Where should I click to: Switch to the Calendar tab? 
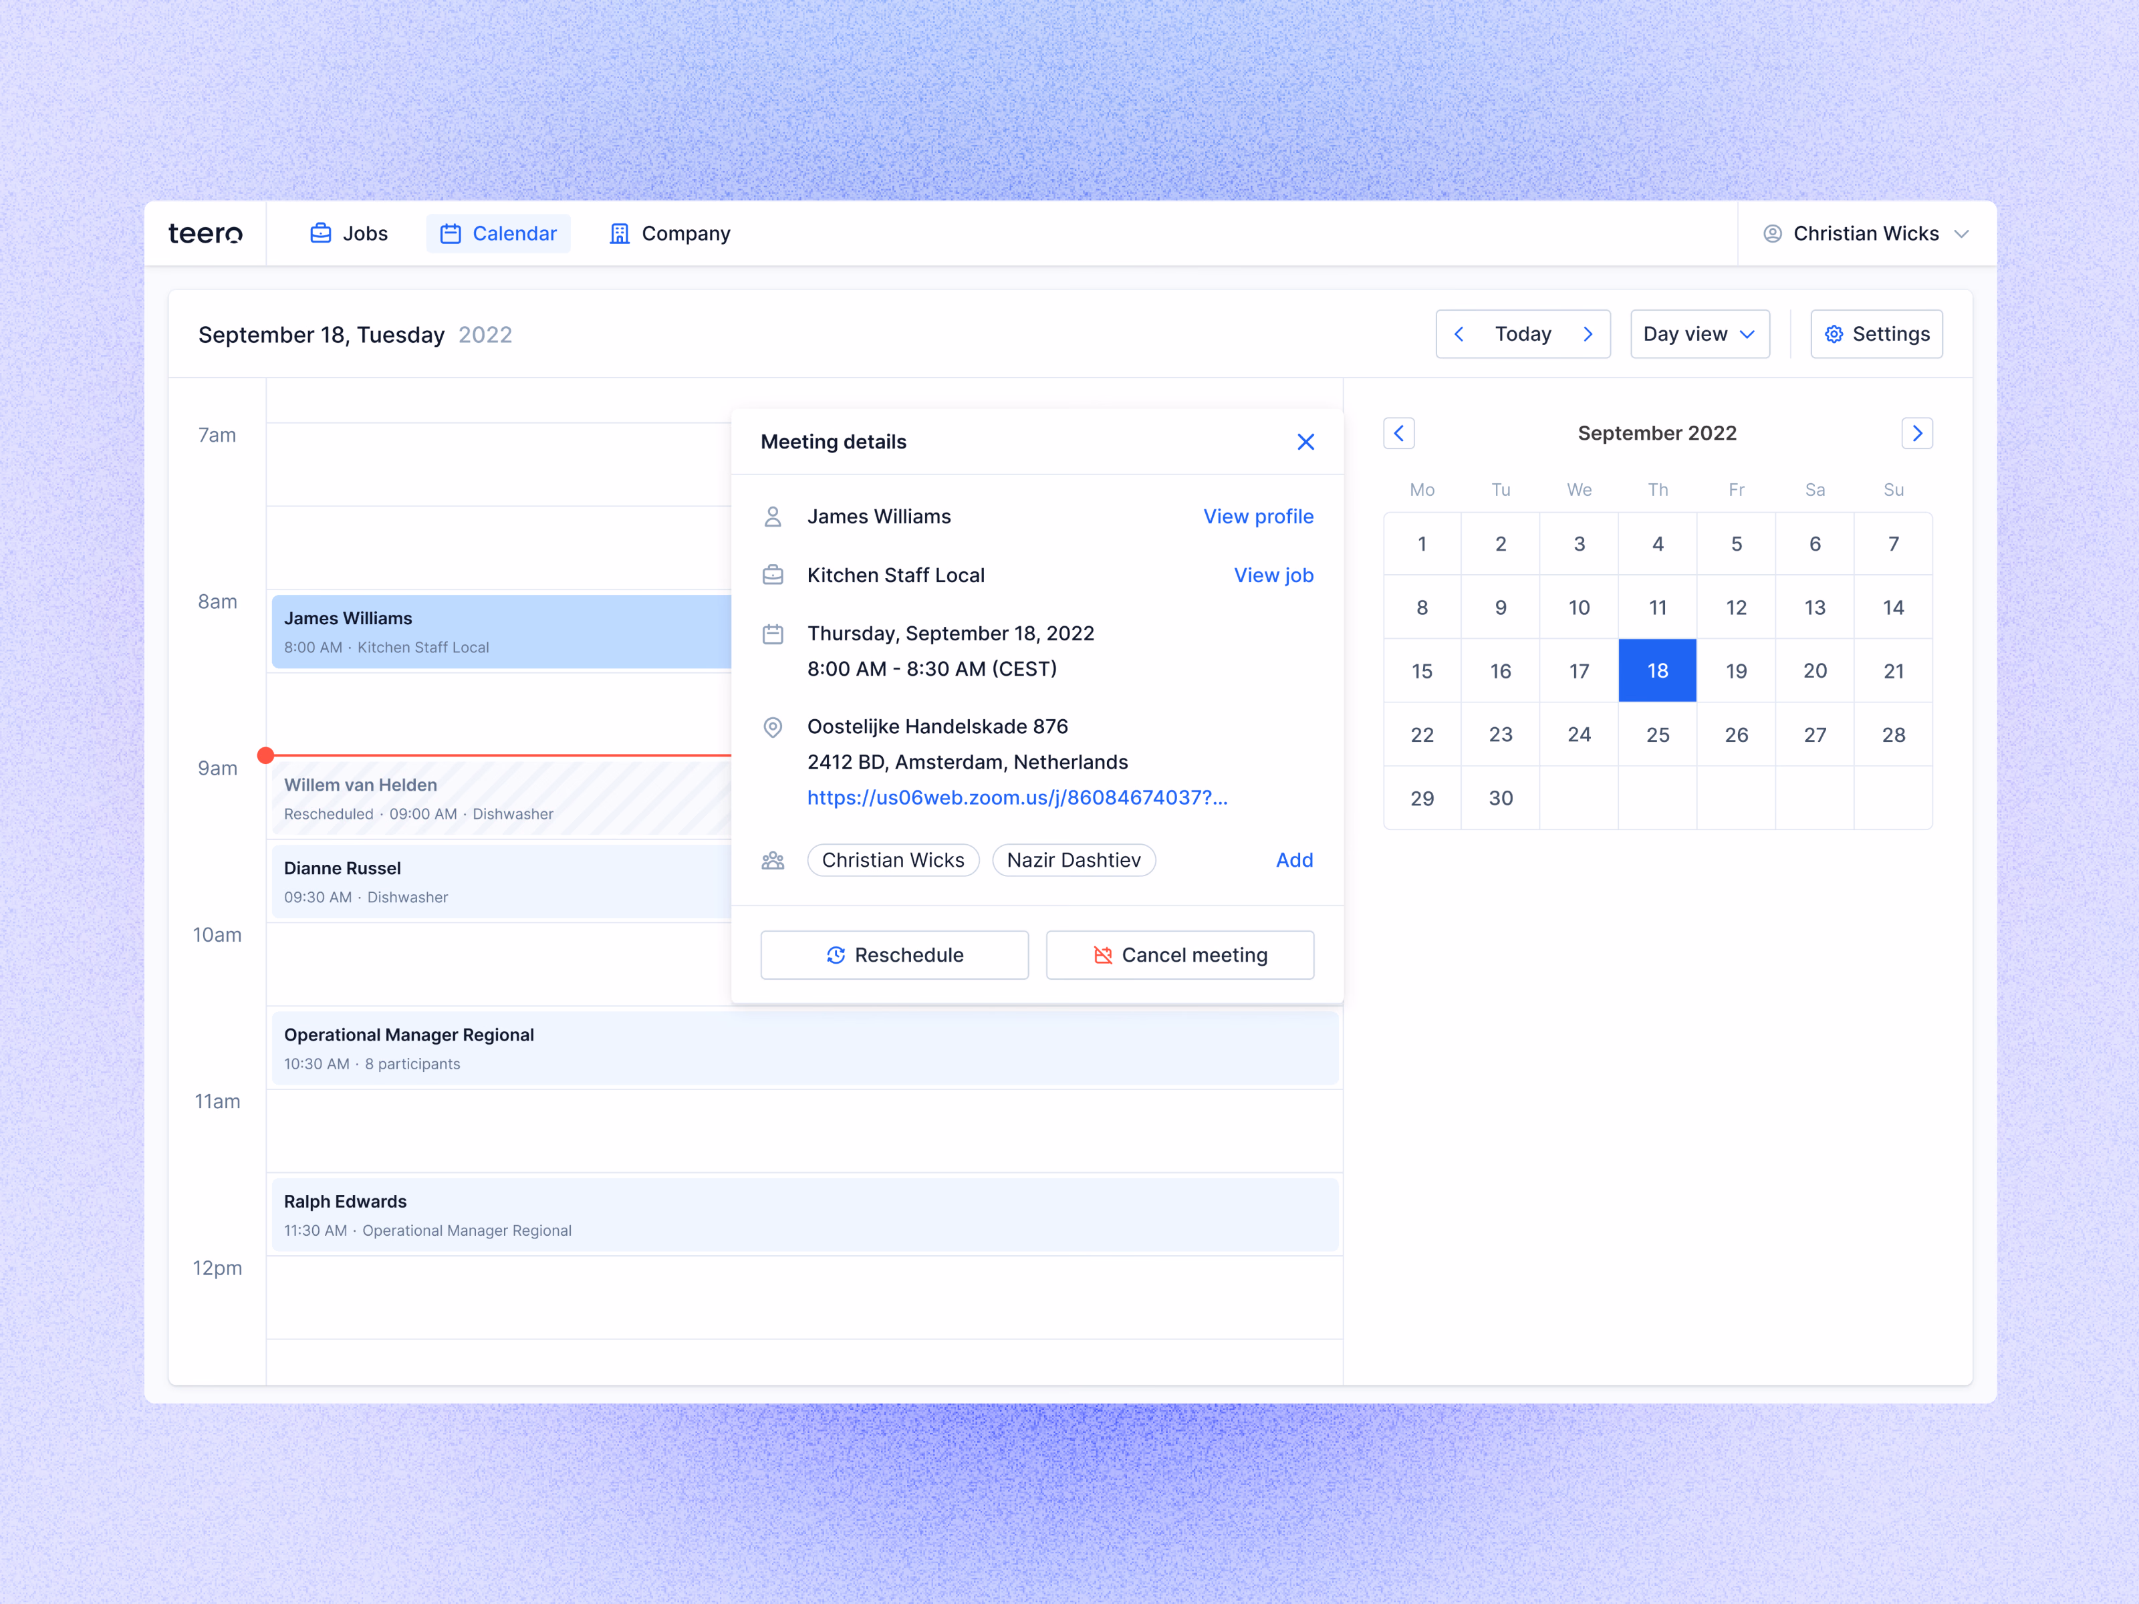[498, 233]
